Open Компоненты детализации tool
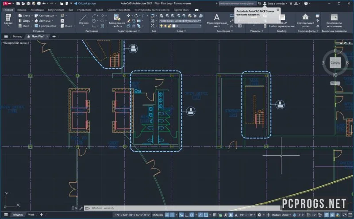Image resolution: width=354 pixels, height=219 pixels. pos(334,20)
